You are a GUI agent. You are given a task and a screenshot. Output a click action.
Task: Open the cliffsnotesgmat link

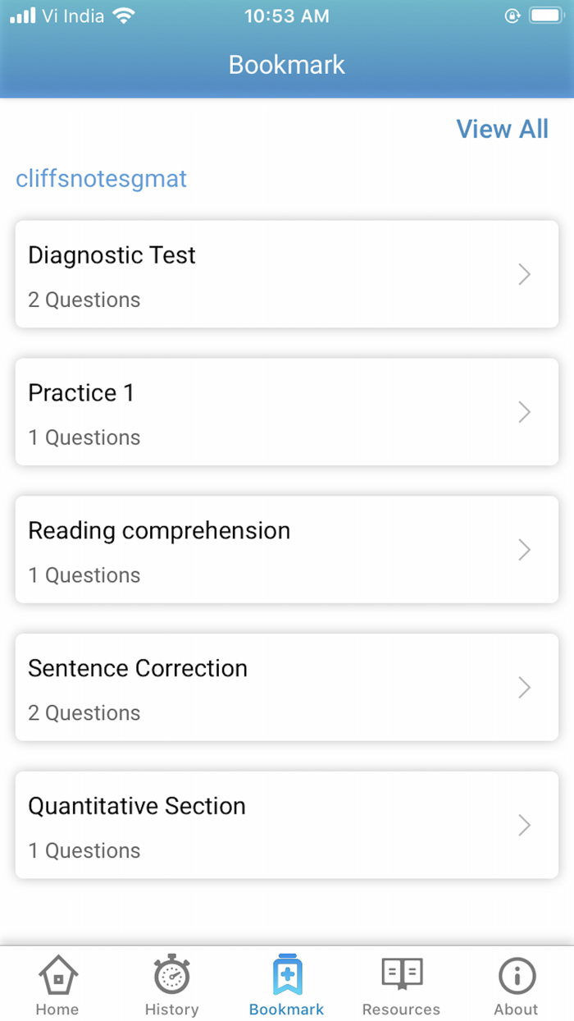pos(101,178)
